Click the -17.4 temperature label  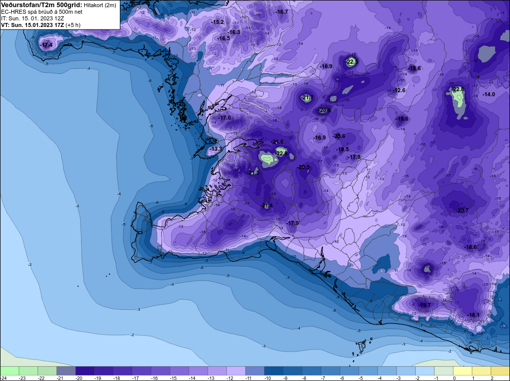click(x=46, y=45)
